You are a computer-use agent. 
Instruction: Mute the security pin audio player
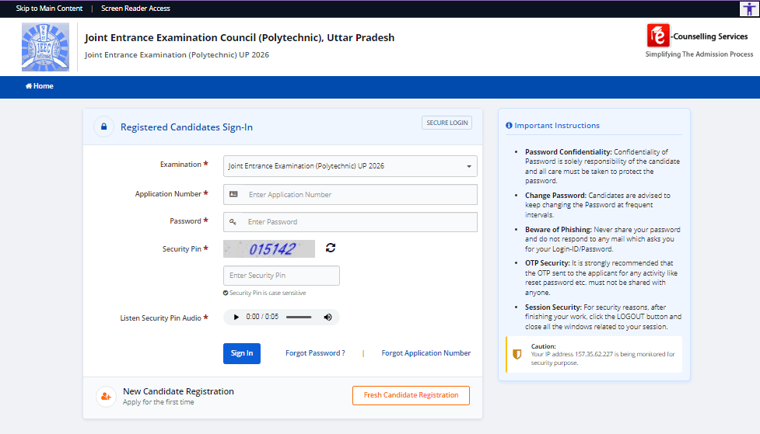tap(327, 318)
